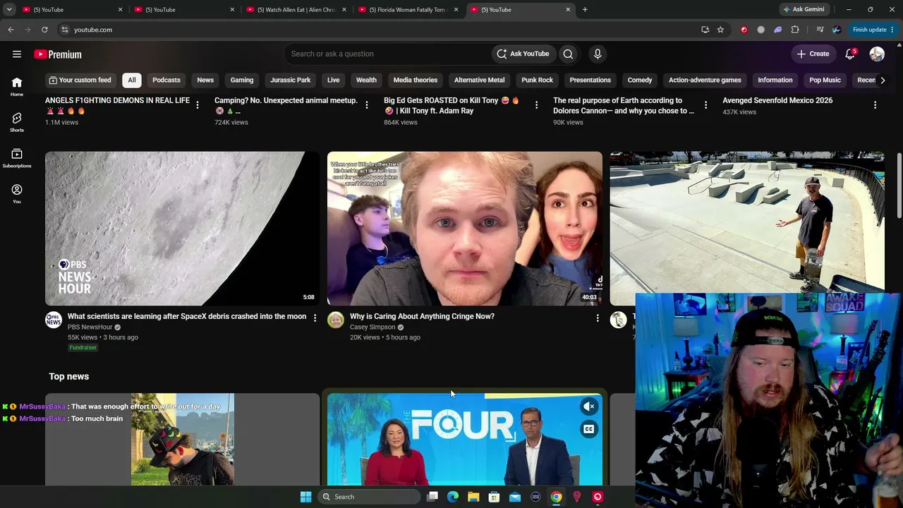Open YouTube notifications bell
Image resolution: width=903 pixels, height=508 pixels.
[851, 54]
